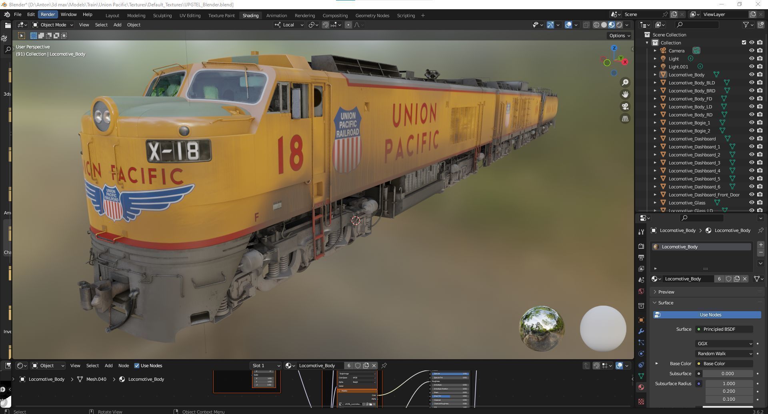Open the Physics properties tab
Screen dimensions: 768x414
click(x=641, y=354)
